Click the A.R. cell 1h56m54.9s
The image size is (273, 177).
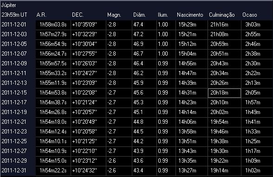click(x=53, y=44)
